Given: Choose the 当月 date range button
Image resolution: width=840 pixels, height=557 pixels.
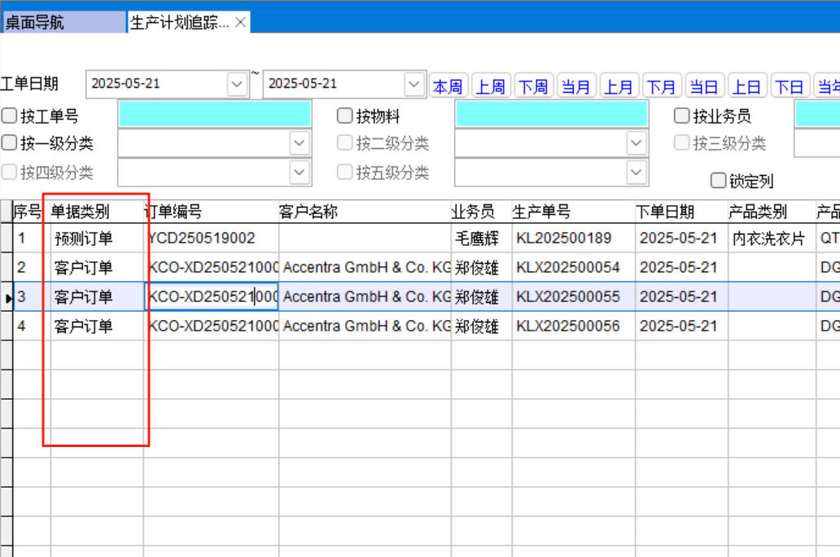Looking at the screenshot, I should (575, 86).
